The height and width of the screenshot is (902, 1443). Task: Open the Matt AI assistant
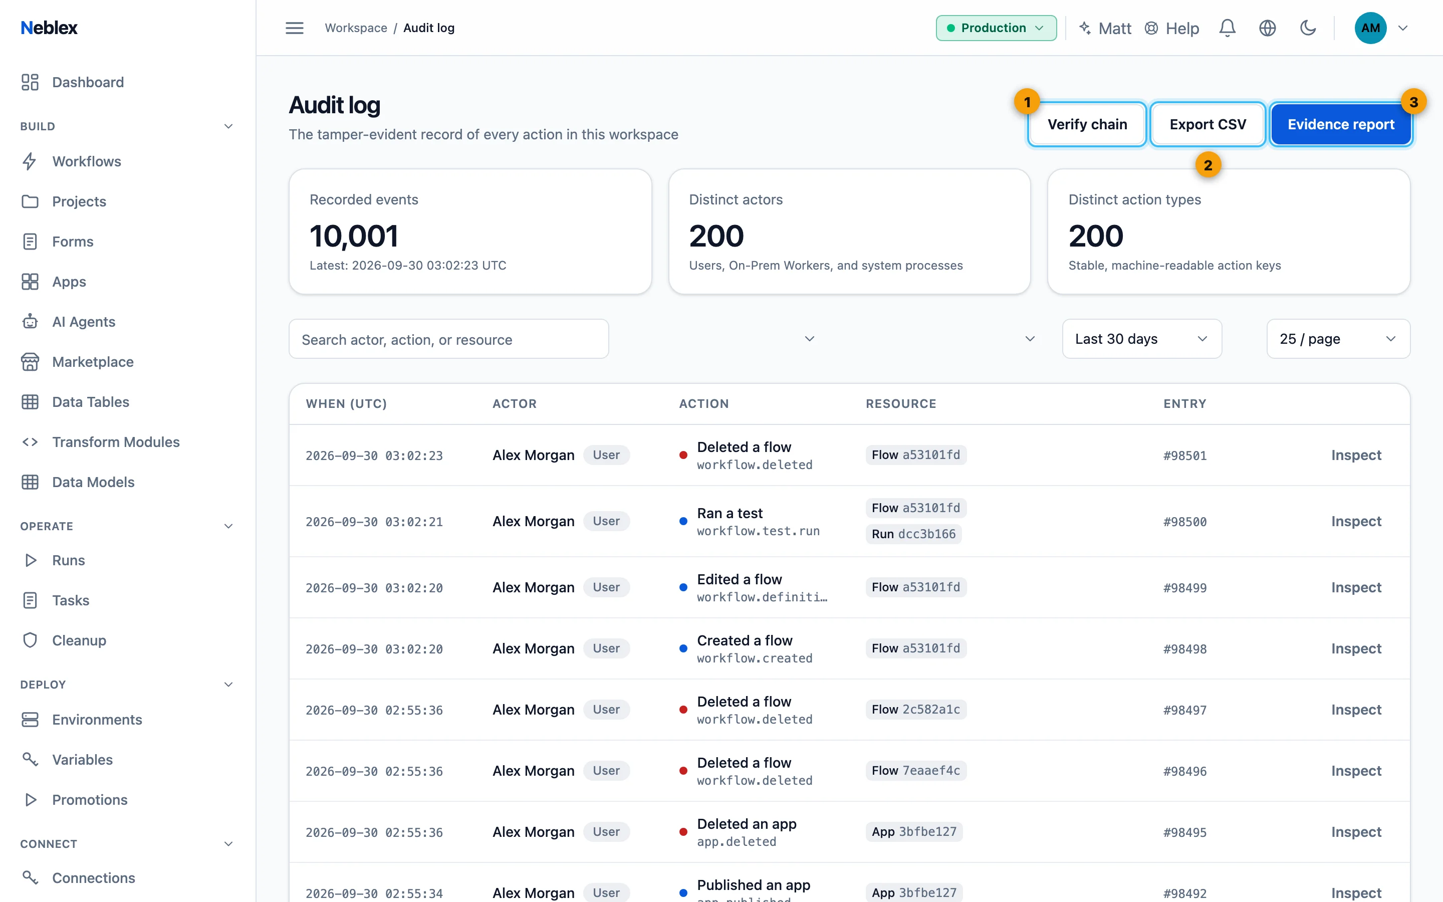(1105, 28)
